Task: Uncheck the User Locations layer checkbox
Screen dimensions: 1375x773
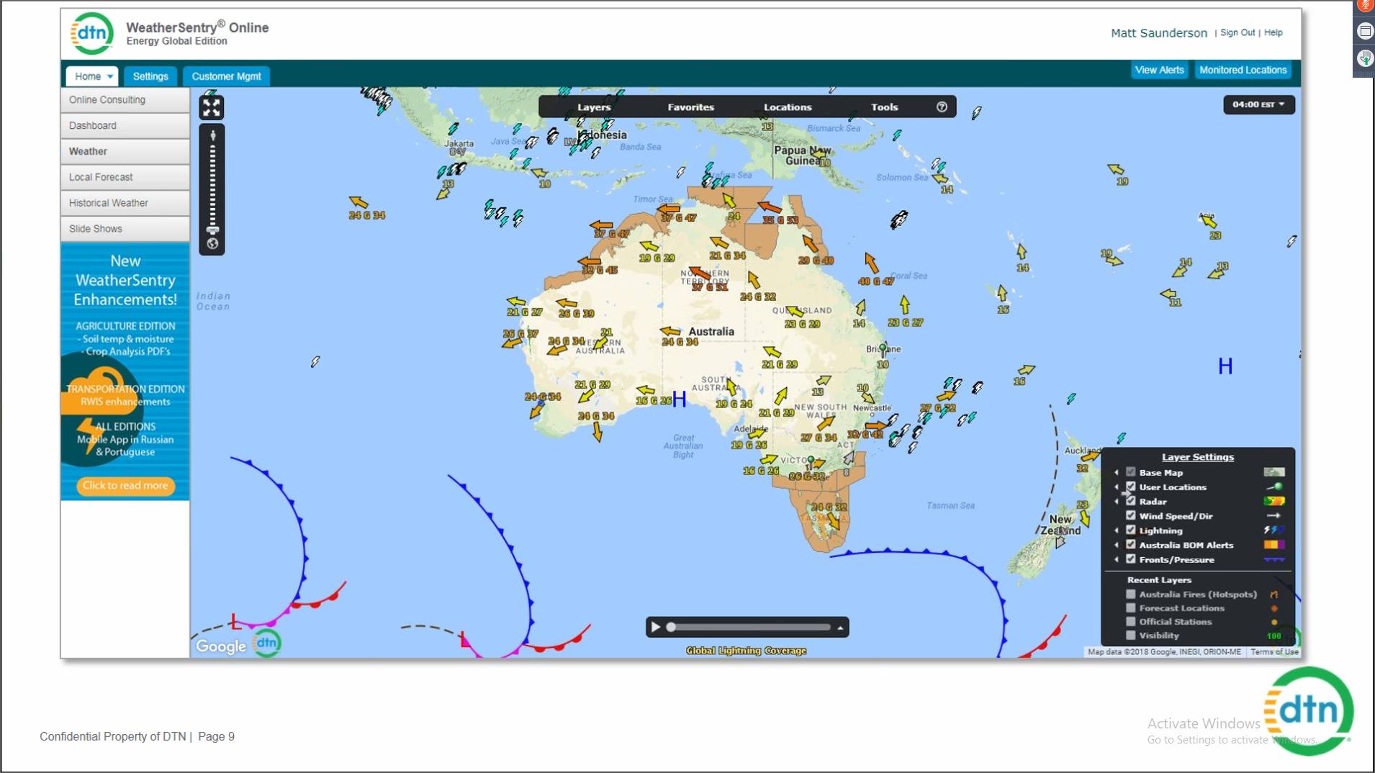Action: pyautogui.click(x=1131, y=487)
